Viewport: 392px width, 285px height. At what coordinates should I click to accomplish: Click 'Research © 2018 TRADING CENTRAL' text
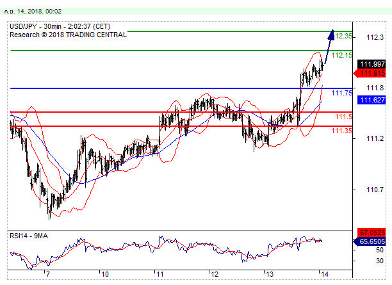68,35
